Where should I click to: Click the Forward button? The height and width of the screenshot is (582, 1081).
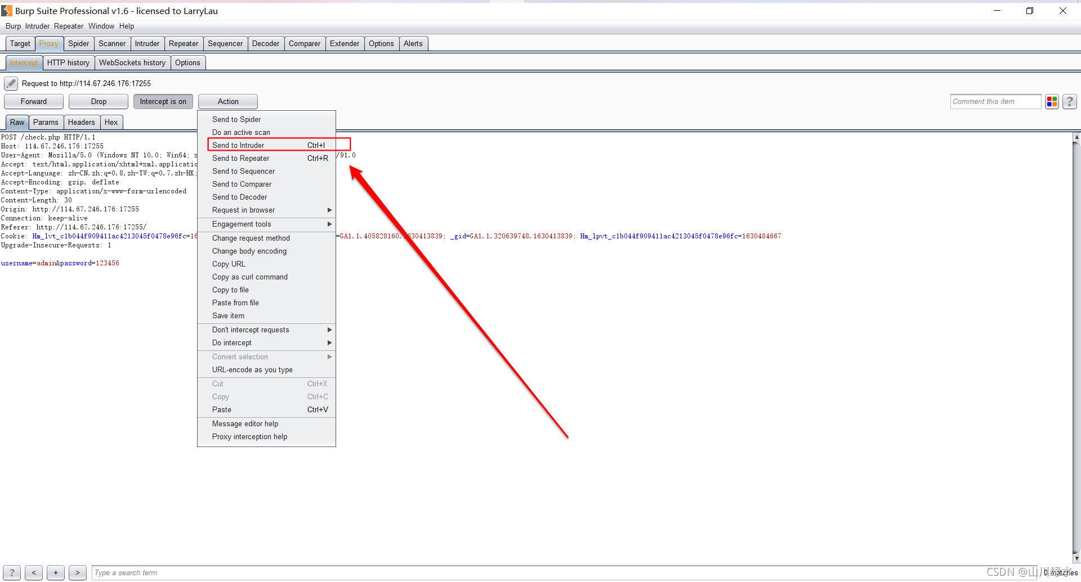pos(34,102)
